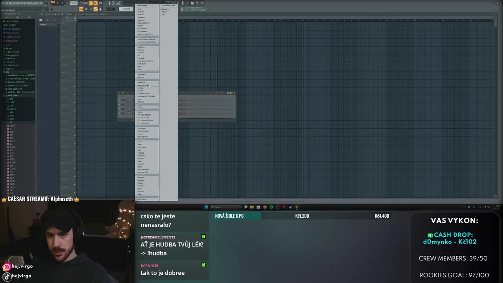Adjust the master volume knob
The height and width of the screenshot is (283, 503).
(x=46, y=3)
